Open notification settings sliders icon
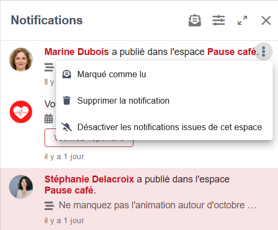The width and height of the screenshot is (278, 230). 219,21
